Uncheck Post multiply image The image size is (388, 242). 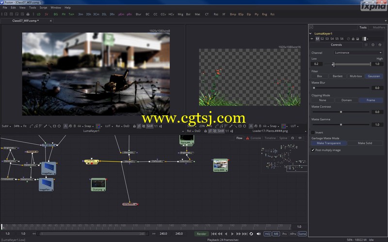[313, 150]
